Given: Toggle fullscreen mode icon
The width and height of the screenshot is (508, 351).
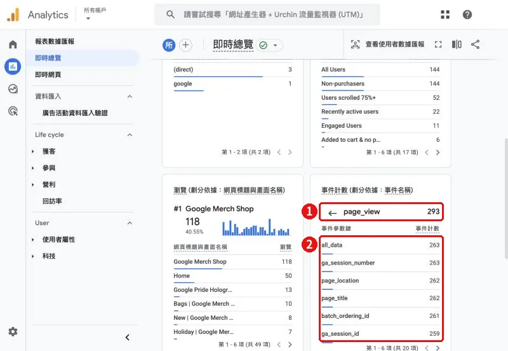Looking at the screenshot, I should coord(438,45).
